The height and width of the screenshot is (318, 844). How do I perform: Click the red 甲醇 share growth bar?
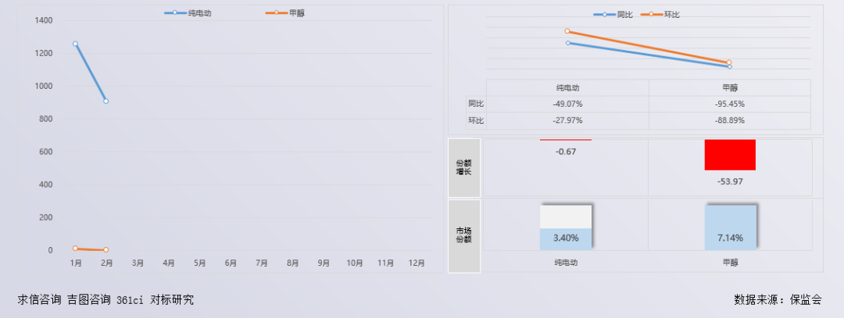(x=730, y=155)
